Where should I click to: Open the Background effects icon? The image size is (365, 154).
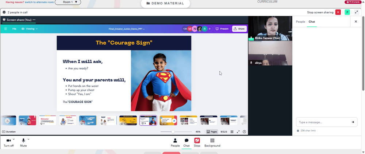coord(212,141)
